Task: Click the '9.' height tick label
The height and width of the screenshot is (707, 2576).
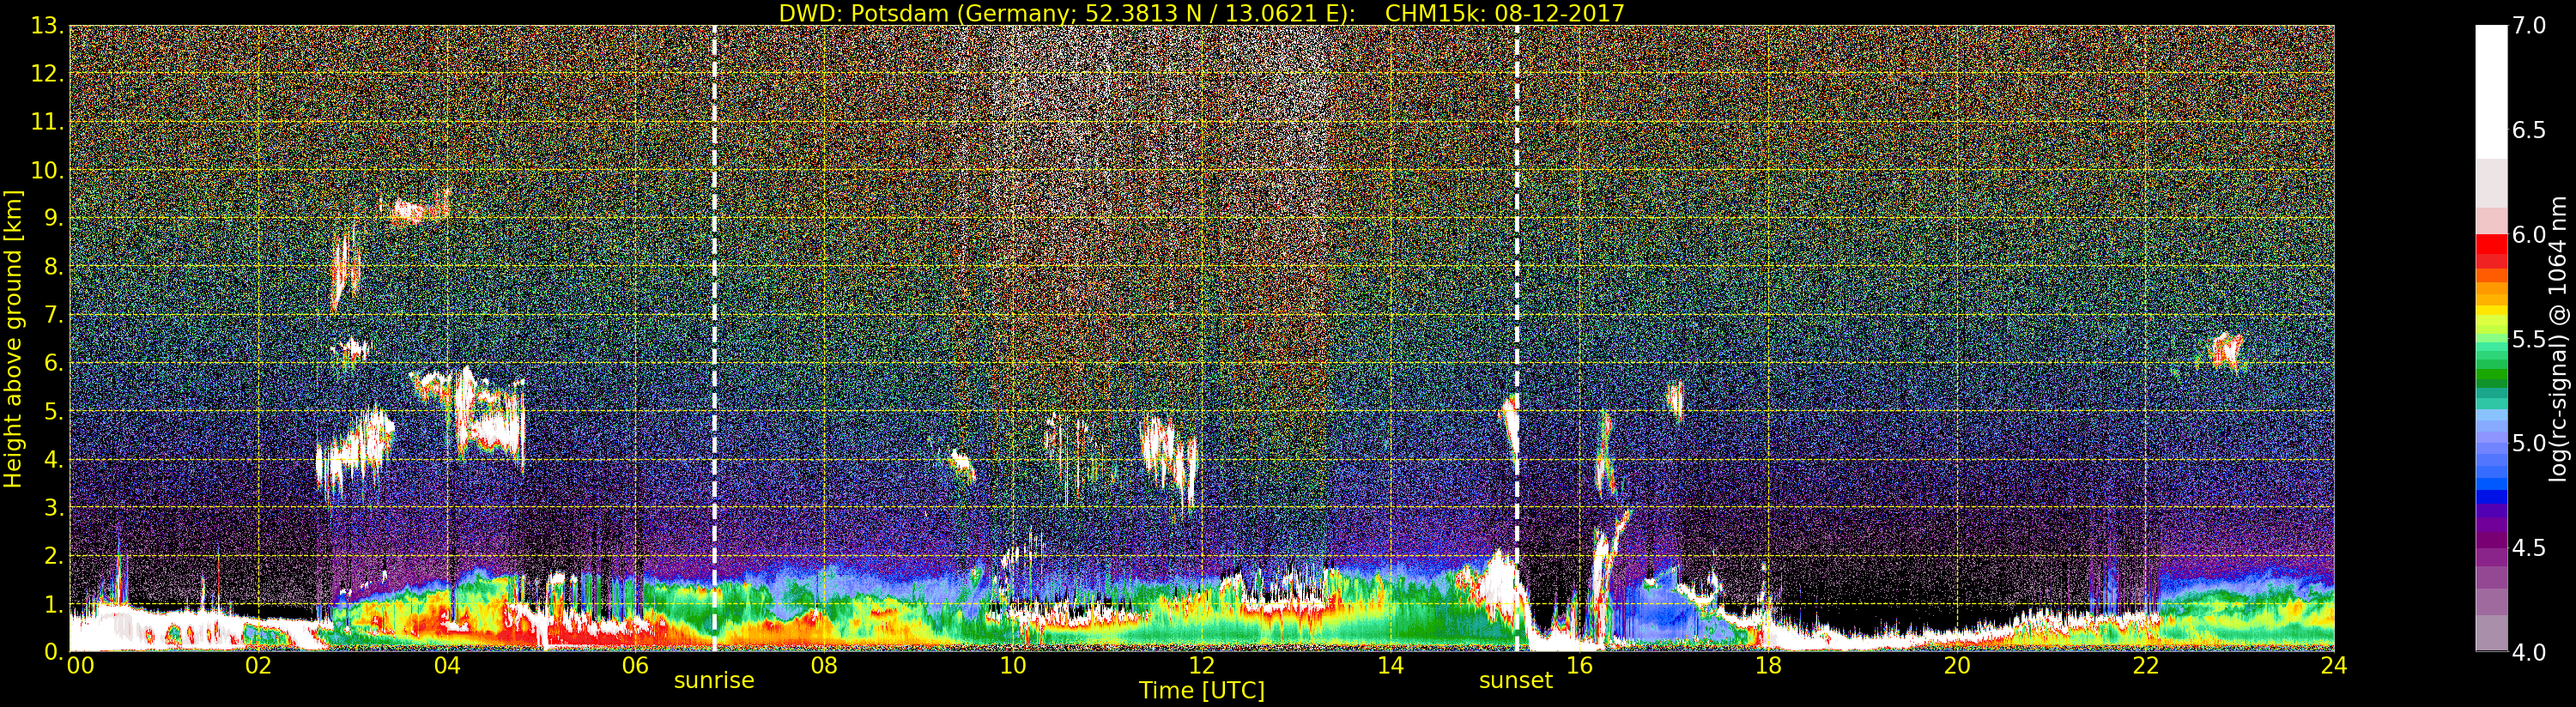Action: click(53, 218)
